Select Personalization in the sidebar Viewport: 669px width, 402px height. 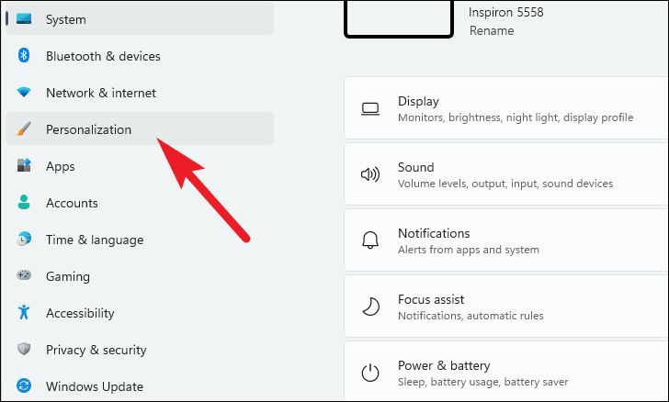point(88,129)
